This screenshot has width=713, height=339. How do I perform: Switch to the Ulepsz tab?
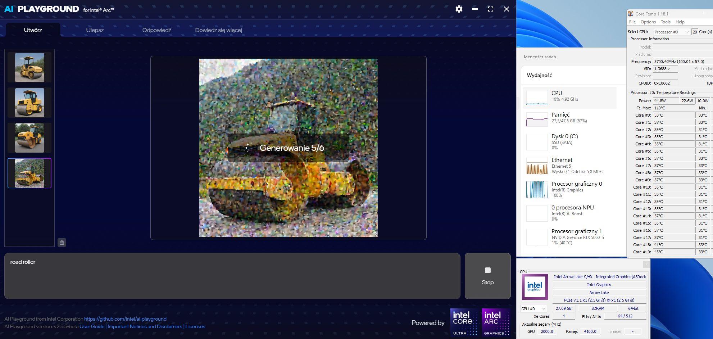point(95,30)
